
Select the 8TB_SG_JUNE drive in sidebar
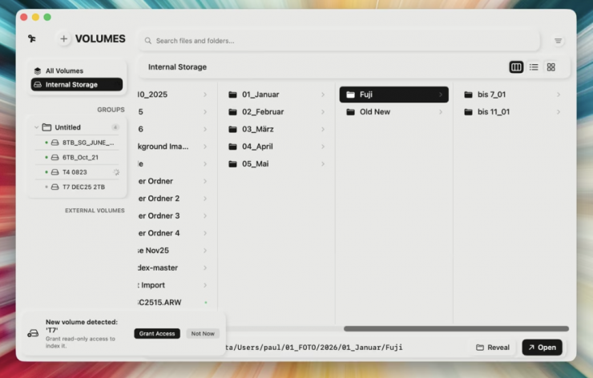pos(87,143)
